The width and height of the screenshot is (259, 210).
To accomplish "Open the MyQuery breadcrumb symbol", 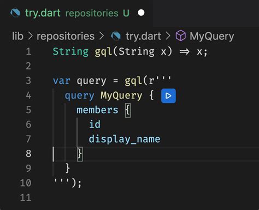I will [x=212, y=36].
